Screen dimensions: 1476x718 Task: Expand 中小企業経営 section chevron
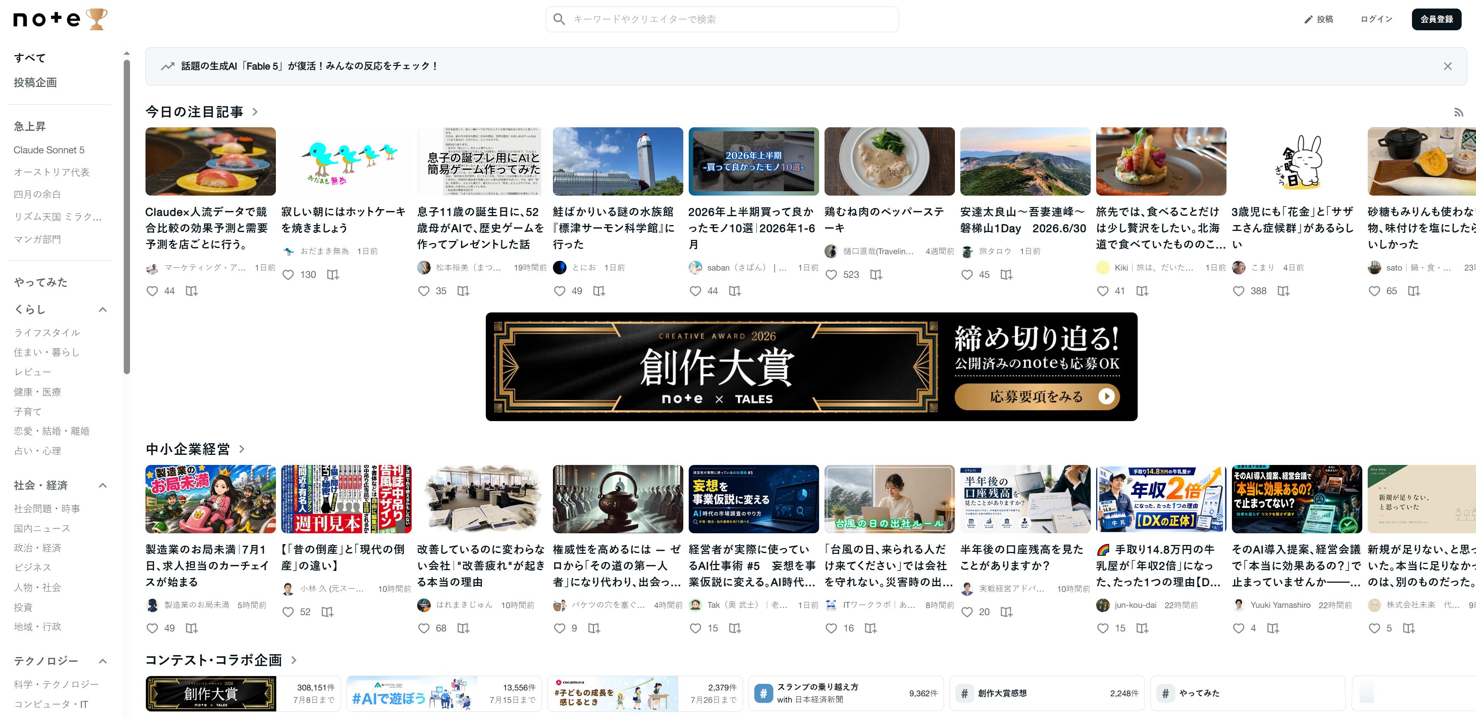point(242,449)
